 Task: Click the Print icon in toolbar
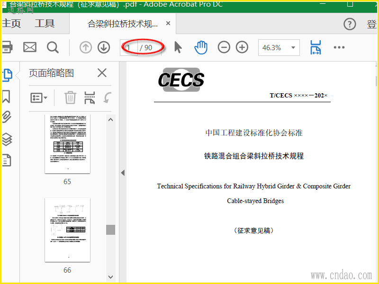pyautogui.click(x=7, y=47)
